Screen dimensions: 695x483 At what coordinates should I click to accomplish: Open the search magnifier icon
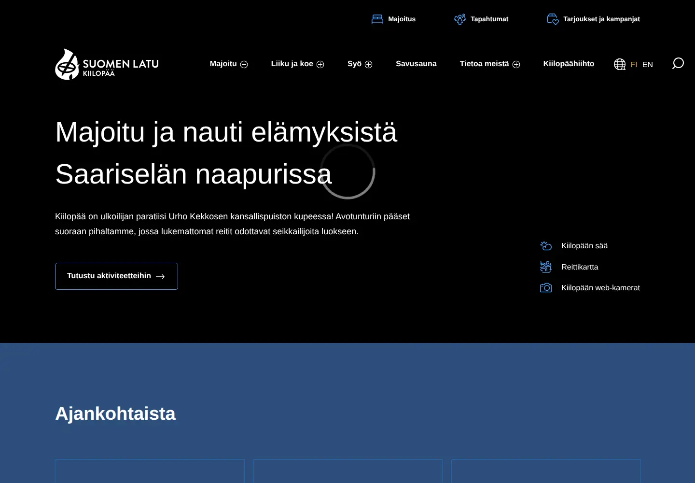point(678,63)
